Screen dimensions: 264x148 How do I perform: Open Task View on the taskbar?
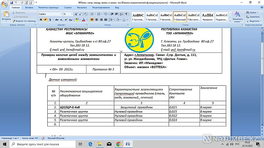[80, 144]
